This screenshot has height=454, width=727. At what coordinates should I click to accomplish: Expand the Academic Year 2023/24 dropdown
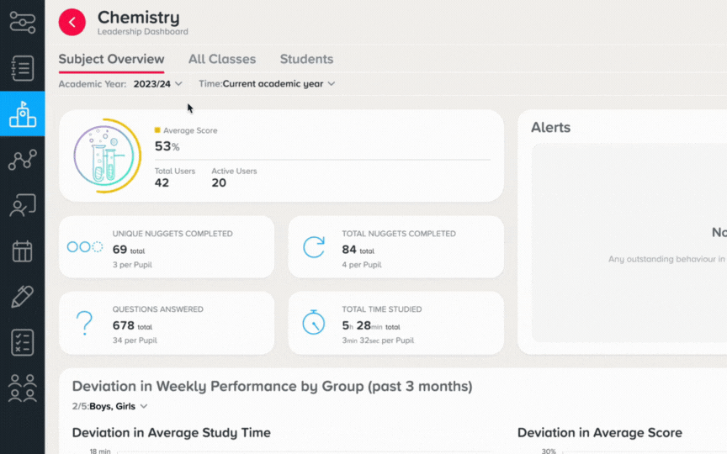pos(157,84)
